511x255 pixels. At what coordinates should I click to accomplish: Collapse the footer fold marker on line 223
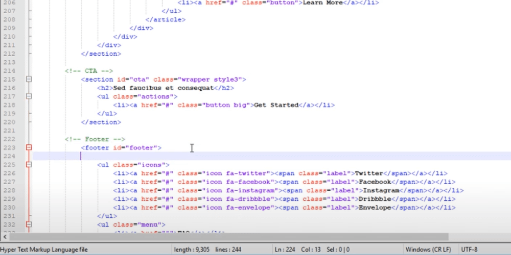[29, 147]
